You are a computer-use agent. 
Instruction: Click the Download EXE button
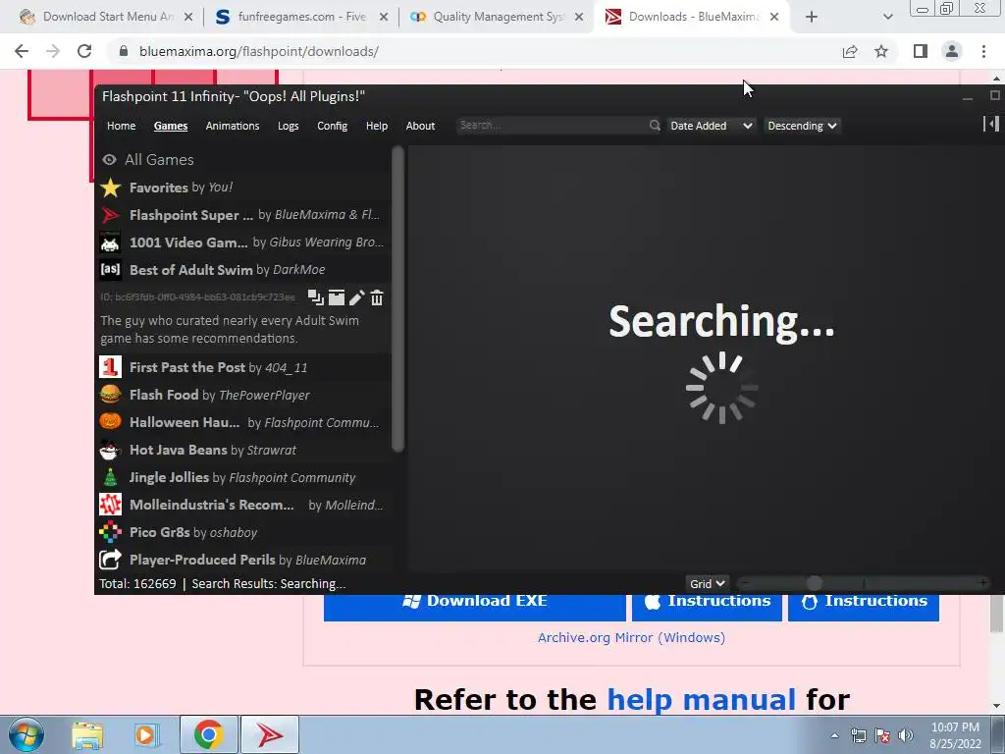click(x=474, y=606)
